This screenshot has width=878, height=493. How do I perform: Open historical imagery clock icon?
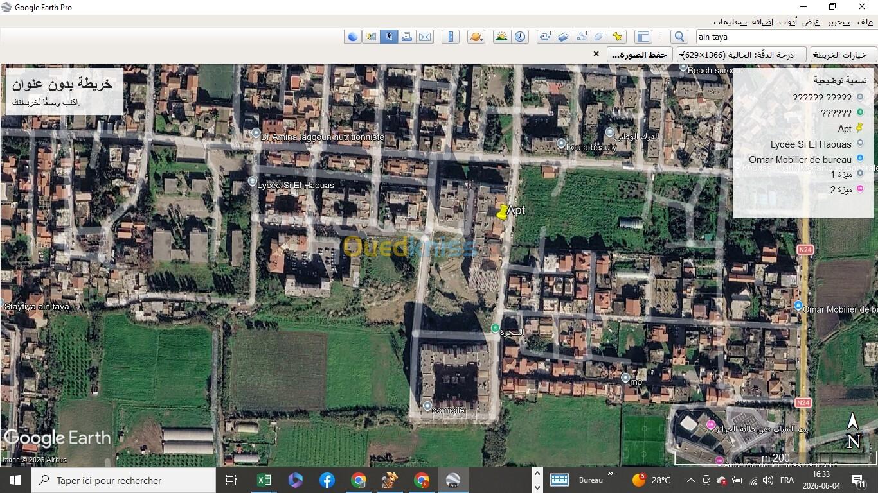coord(520,37)
